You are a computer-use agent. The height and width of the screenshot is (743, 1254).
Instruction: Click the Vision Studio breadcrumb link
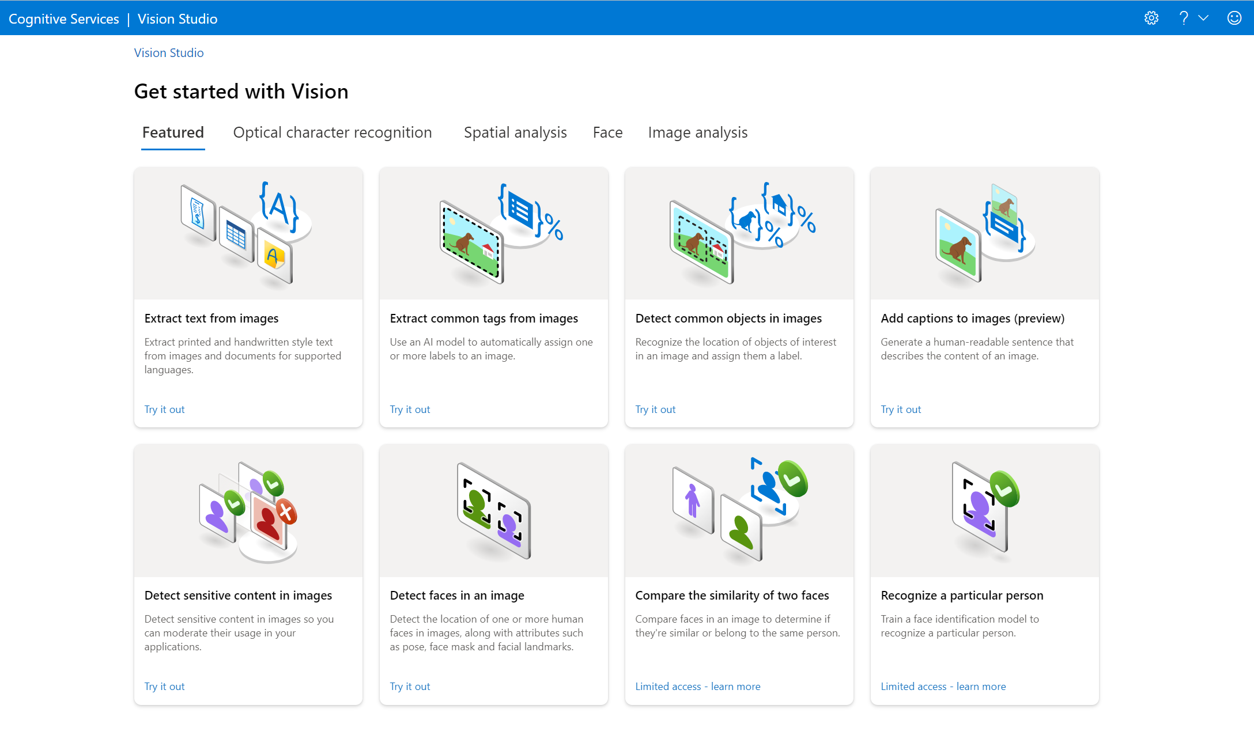tap(169, 52)
